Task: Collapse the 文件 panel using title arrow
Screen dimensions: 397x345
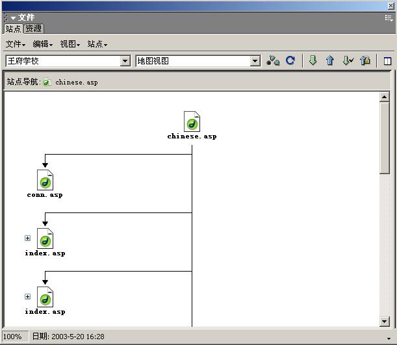Action: (x=13, y=18)
